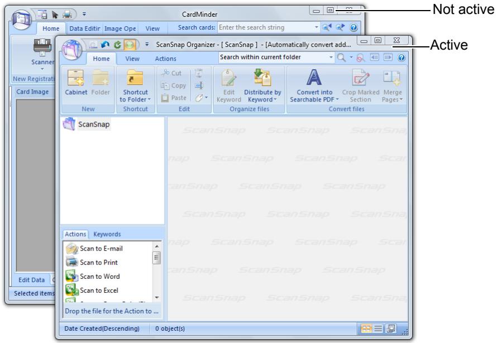This screenshot has width=497, height=343.
Task: Expand Distribute by Keyword dropdown
Action: (275, 100)
